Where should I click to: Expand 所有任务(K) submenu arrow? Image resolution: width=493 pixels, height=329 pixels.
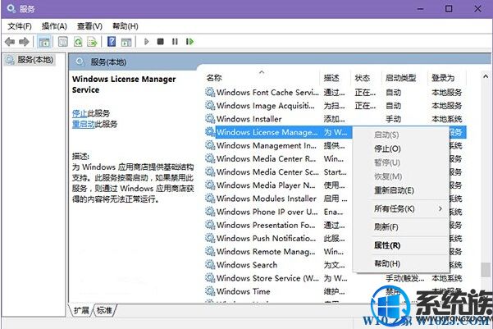(441, 208)
